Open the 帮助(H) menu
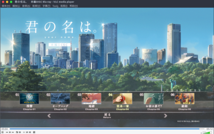 click(74, 6)
